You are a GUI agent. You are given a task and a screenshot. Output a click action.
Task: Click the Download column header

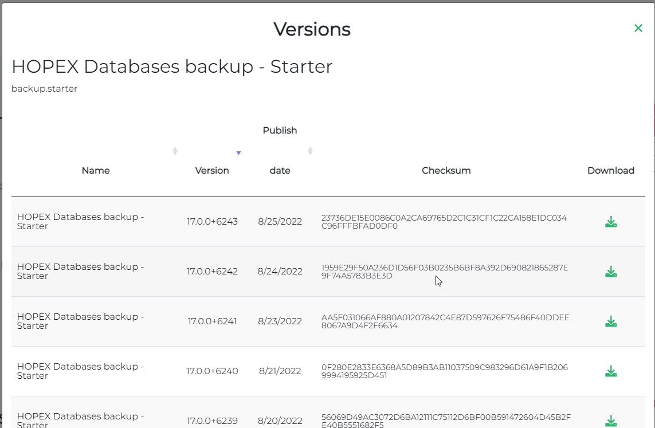[611, 170]
